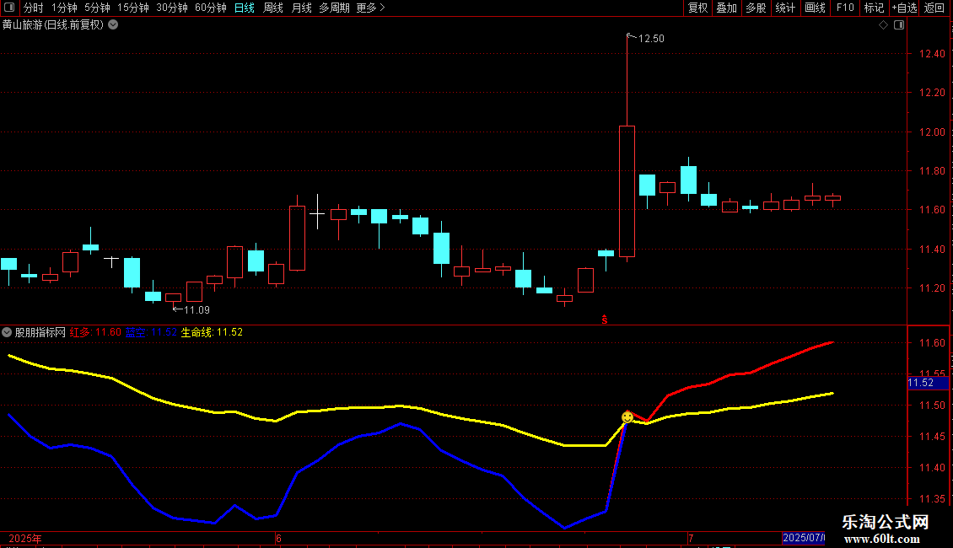Click the 叠加 overlay button
This screenshot has width=953, height=548.
pos(726,8)
